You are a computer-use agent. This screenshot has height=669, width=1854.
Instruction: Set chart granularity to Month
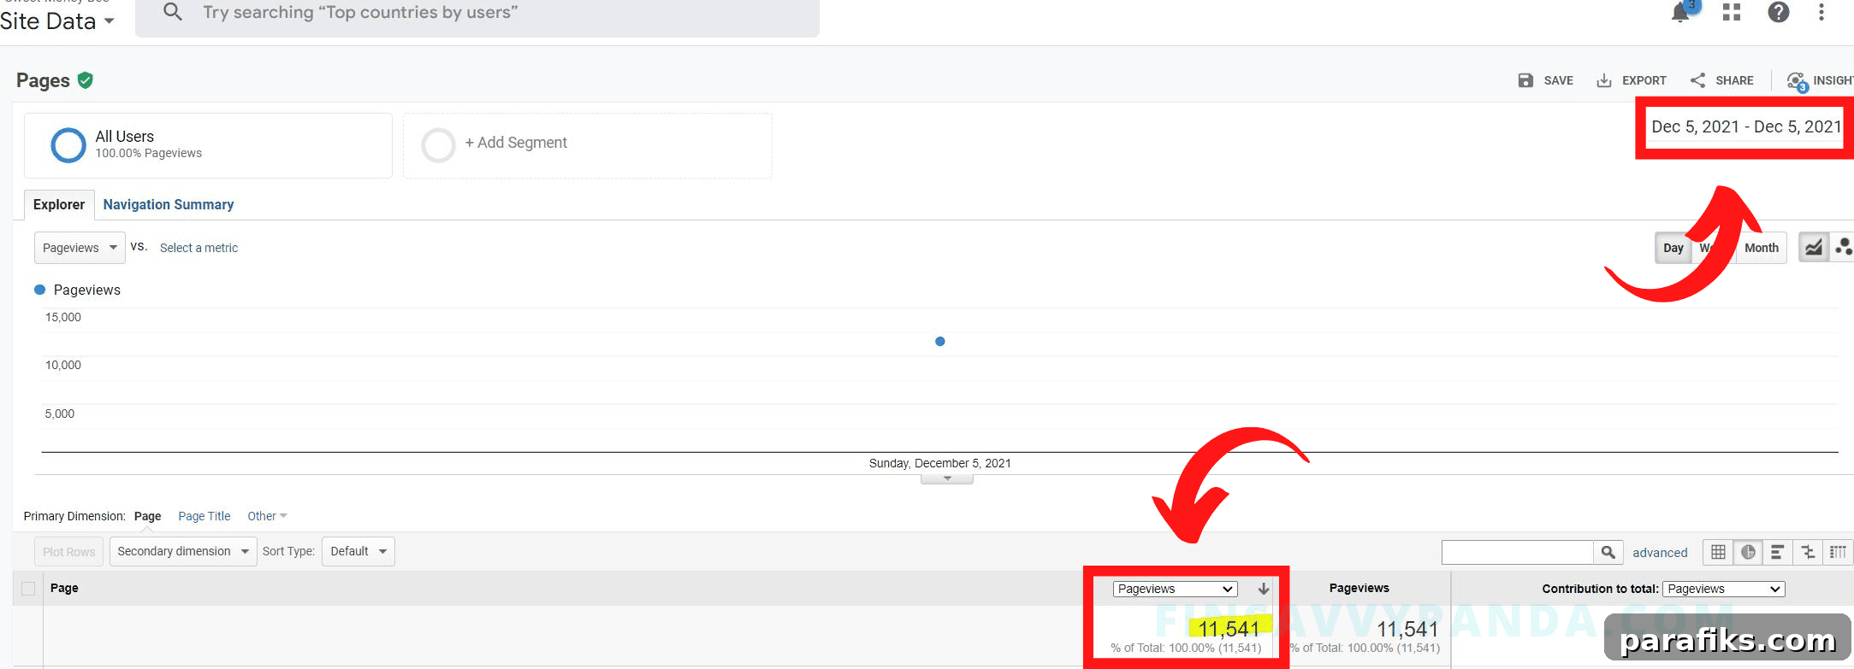(1762, 248)
